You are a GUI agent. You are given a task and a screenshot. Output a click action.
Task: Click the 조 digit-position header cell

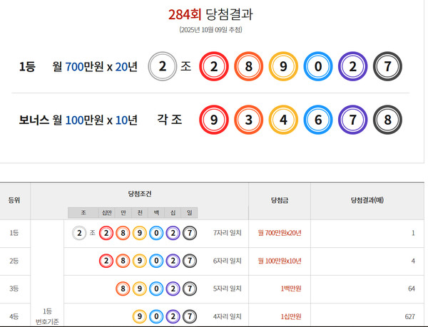pyautogui.click(x=83, y=212)
